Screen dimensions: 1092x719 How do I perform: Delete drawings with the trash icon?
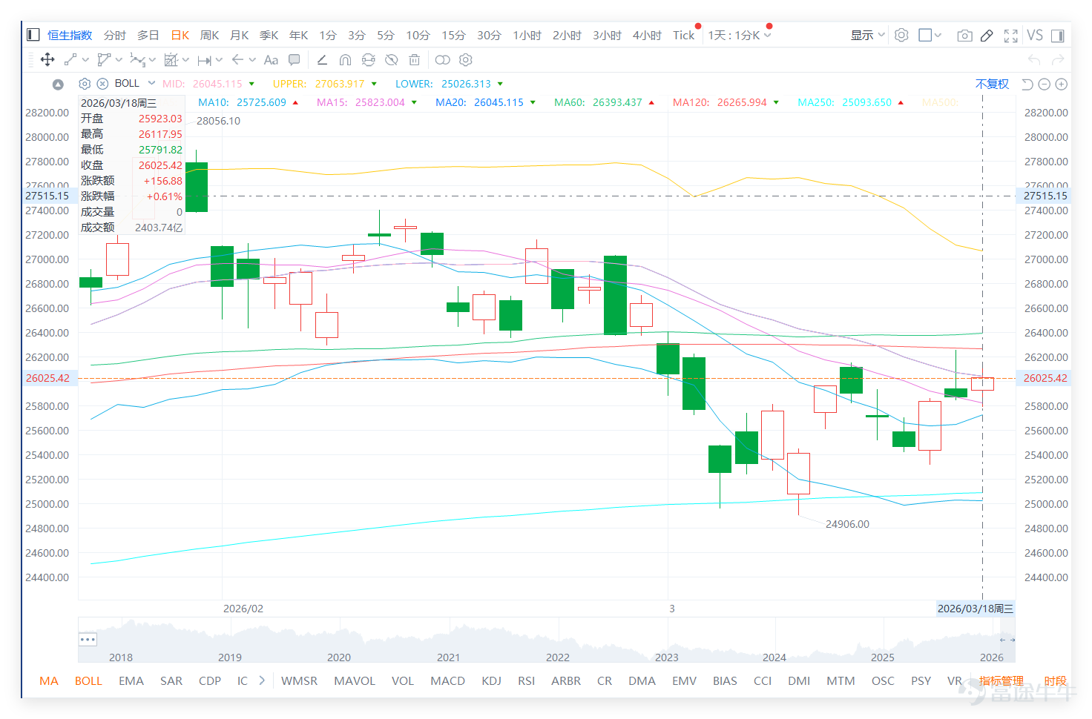click(415, 60)
